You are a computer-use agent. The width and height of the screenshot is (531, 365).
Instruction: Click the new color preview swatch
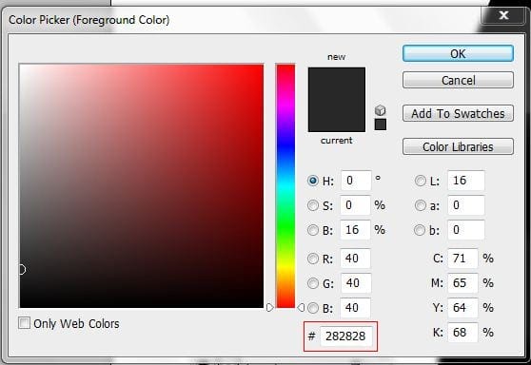point(337,84)
